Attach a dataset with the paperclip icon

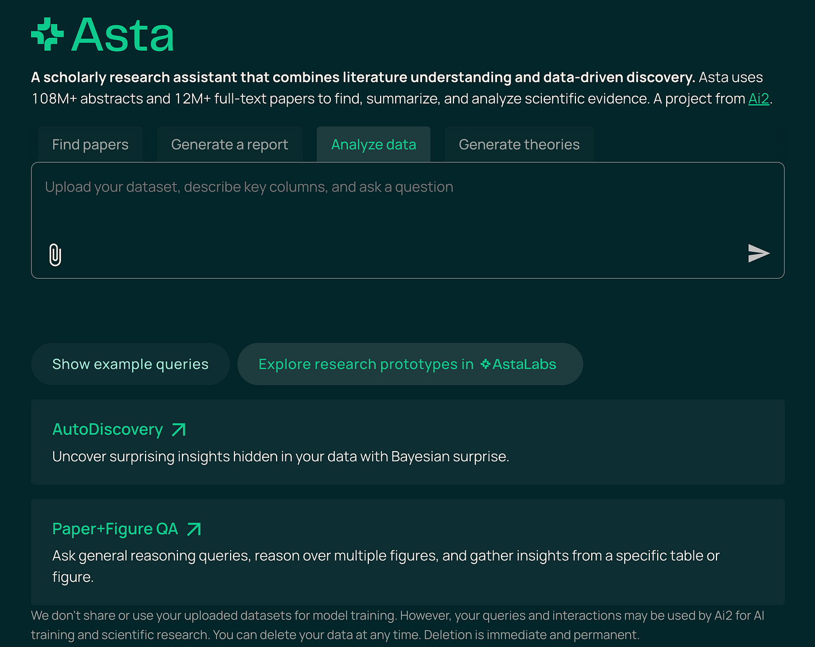(x=55, y=255)
